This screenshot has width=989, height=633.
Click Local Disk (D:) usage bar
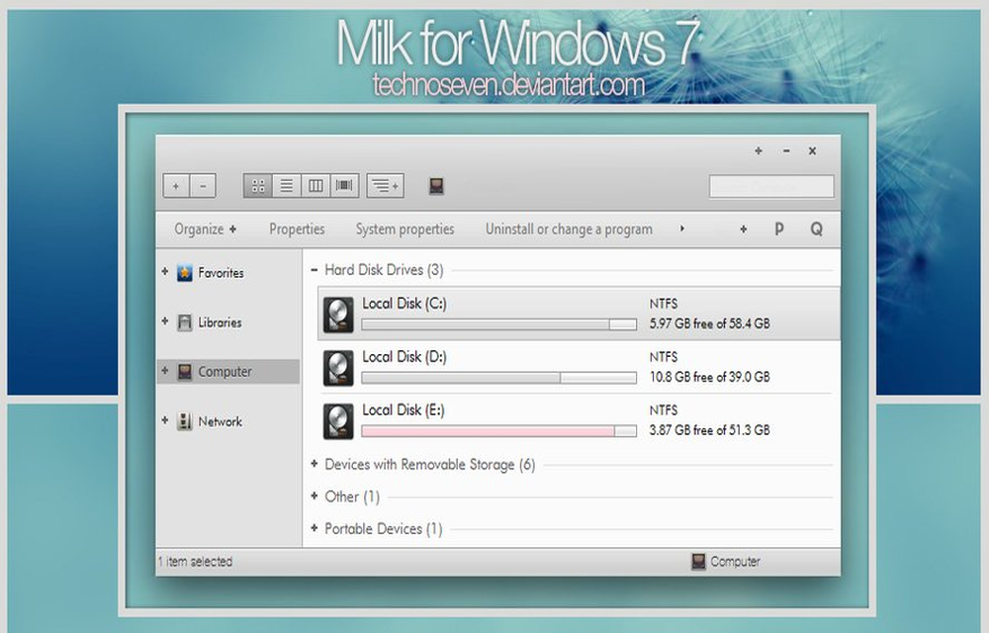pyautogui.click(x=498, y=378)
